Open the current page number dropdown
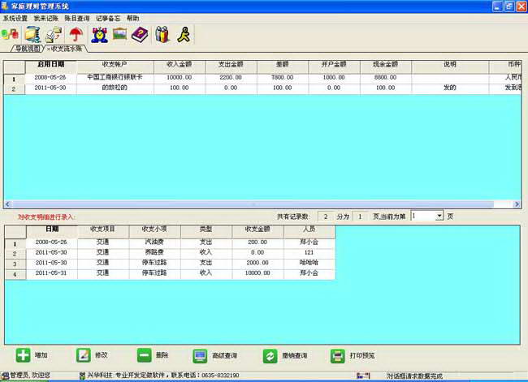The width and height of the screenshot is (528, 382). 439,217
